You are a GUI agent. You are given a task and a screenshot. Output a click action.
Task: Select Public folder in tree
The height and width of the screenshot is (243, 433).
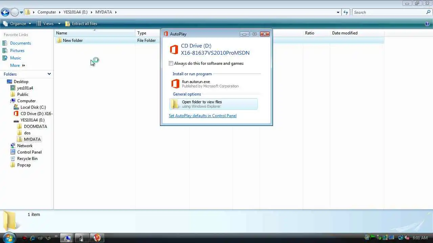(x=23, y=94)
